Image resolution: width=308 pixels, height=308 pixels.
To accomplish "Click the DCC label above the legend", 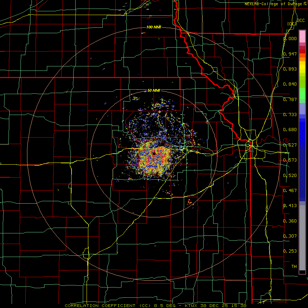I will point(300,21).
